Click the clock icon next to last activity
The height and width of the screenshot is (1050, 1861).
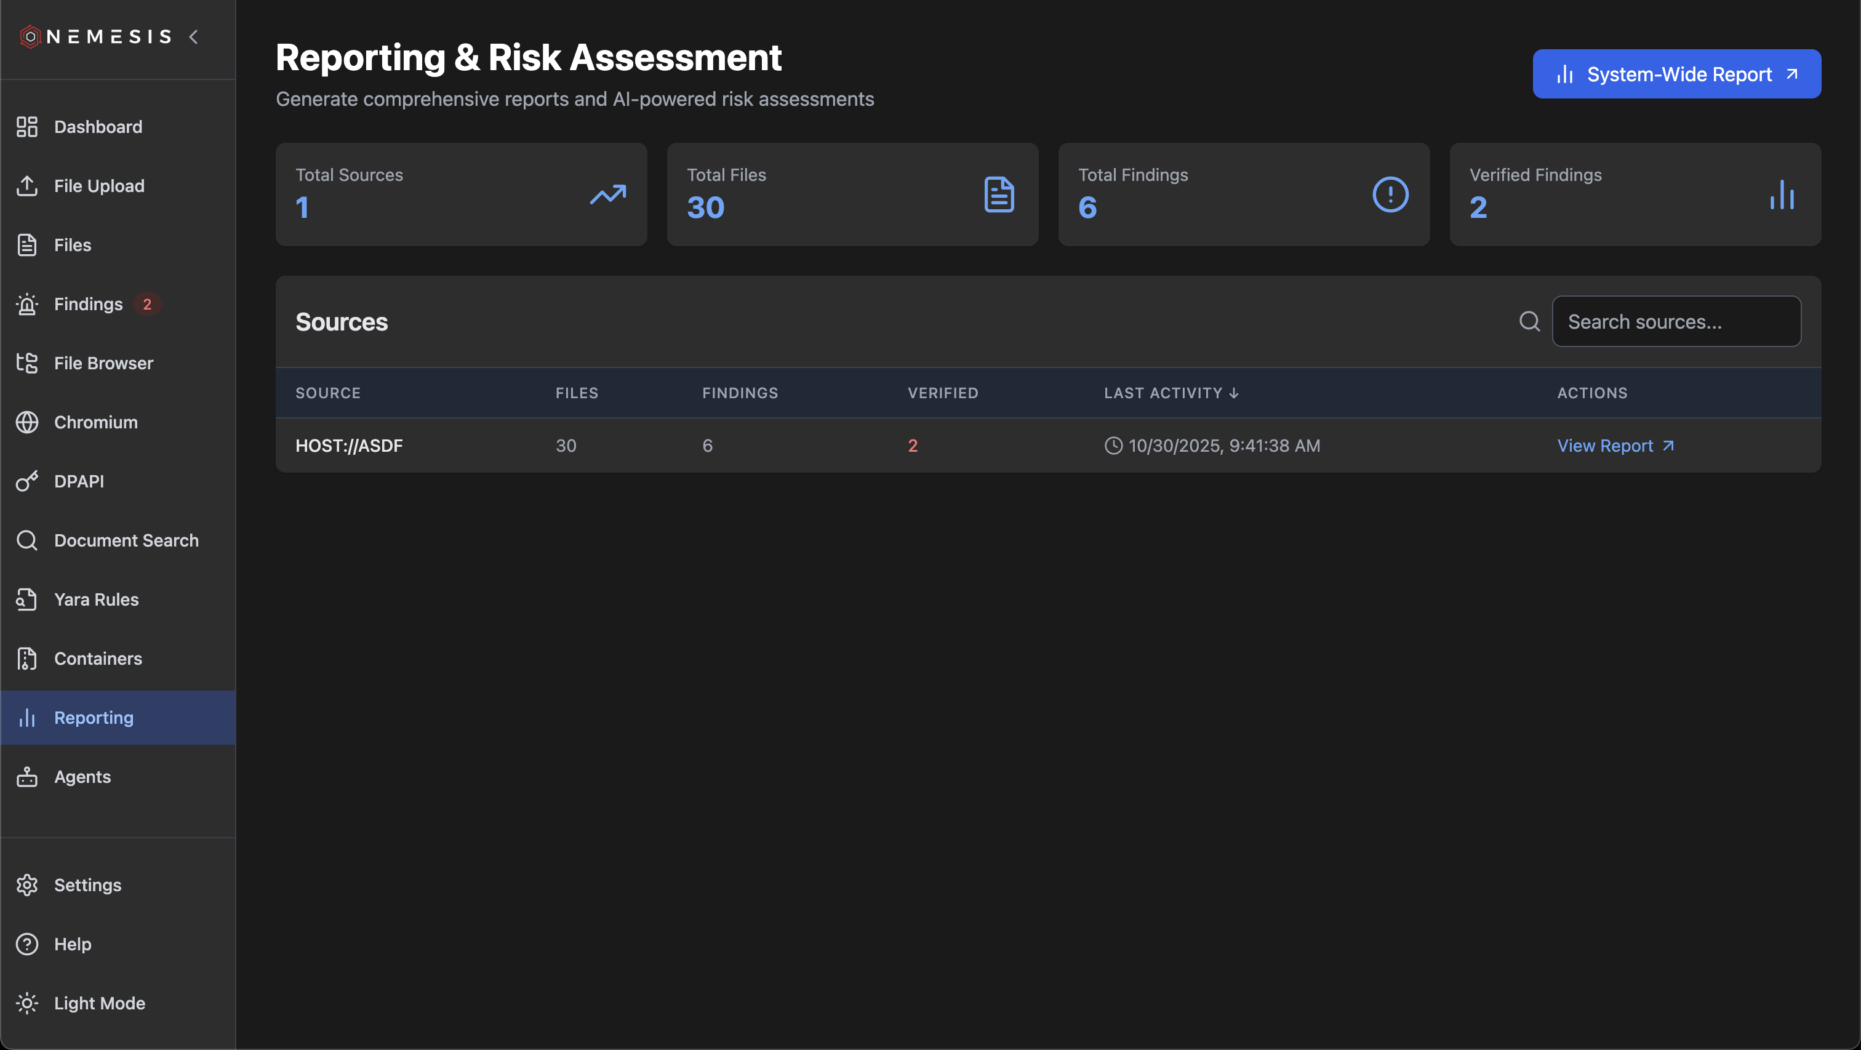pyautogui.click(x=1113, y=445)
